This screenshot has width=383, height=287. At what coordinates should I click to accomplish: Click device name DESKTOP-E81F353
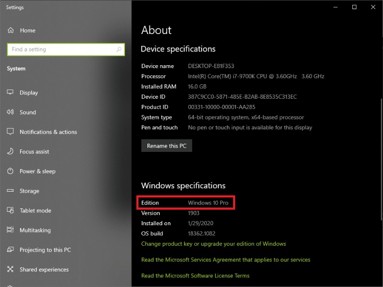click(x=211, y=66)
